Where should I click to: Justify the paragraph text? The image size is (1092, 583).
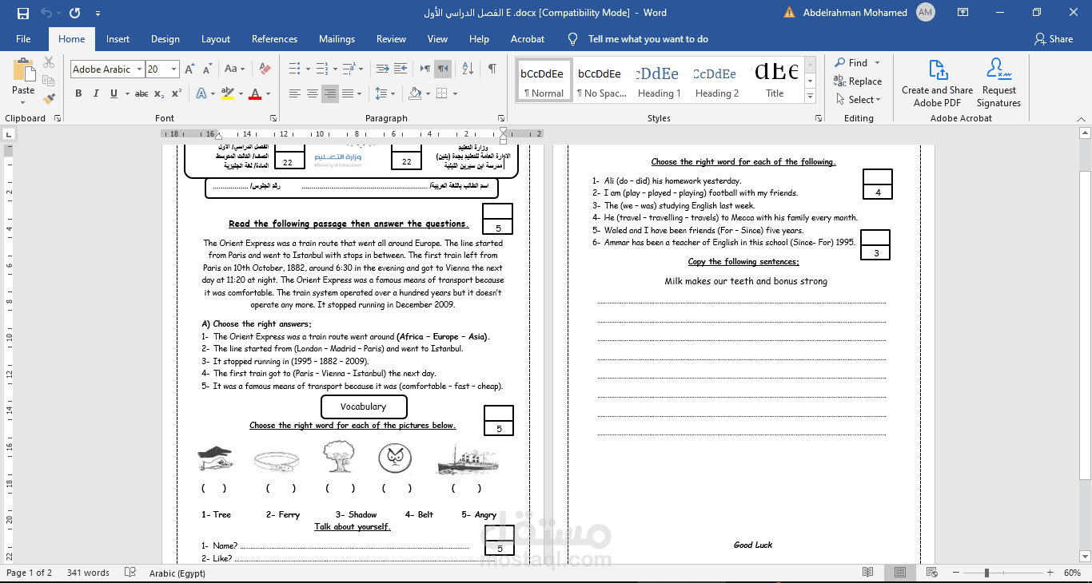pyautogui.click(x=348, y=93)
